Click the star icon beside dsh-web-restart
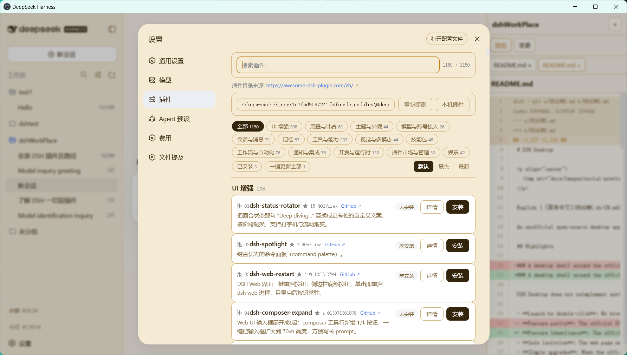627x355 pixels. 299,274
